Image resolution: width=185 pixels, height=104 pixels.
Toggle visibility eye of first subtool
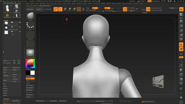[x=20, y=22]
